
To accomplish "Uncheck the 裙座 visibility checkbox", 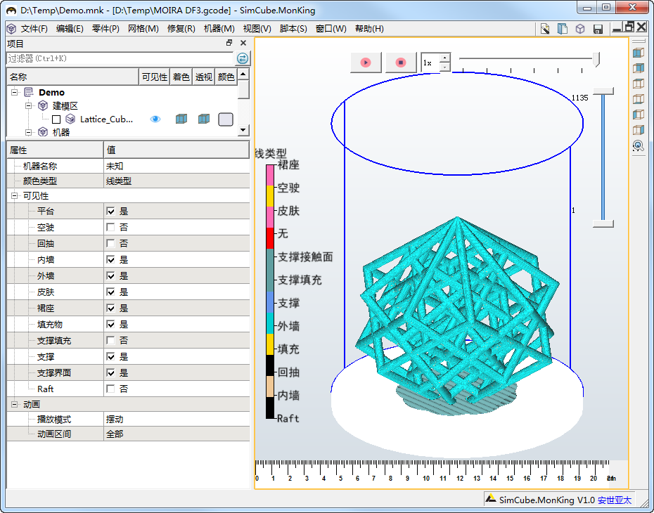I will tap(110, 309).
